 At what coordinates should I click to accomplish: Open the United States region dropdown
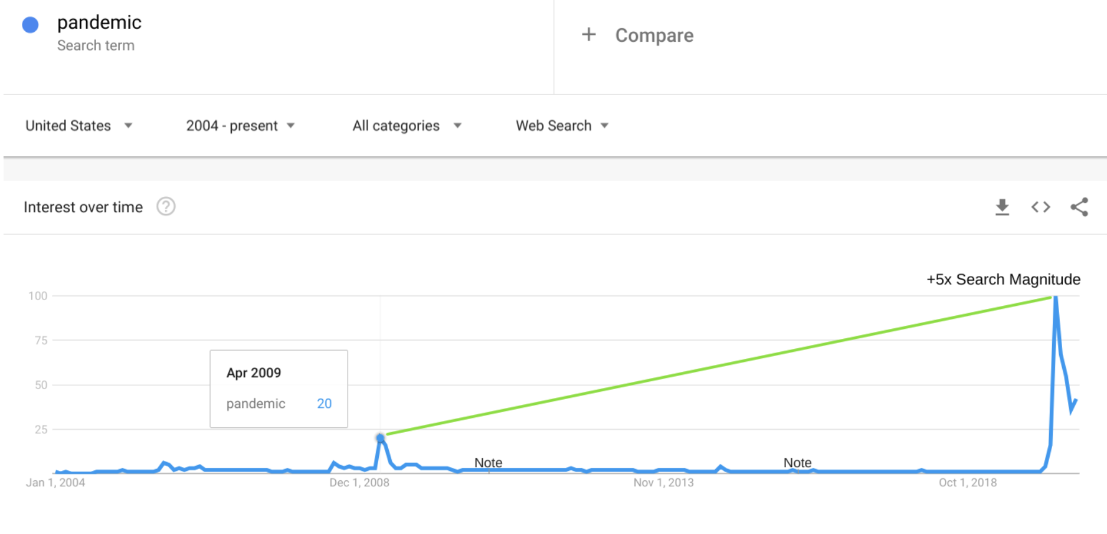pyautogui.click(x=78, y=126)
